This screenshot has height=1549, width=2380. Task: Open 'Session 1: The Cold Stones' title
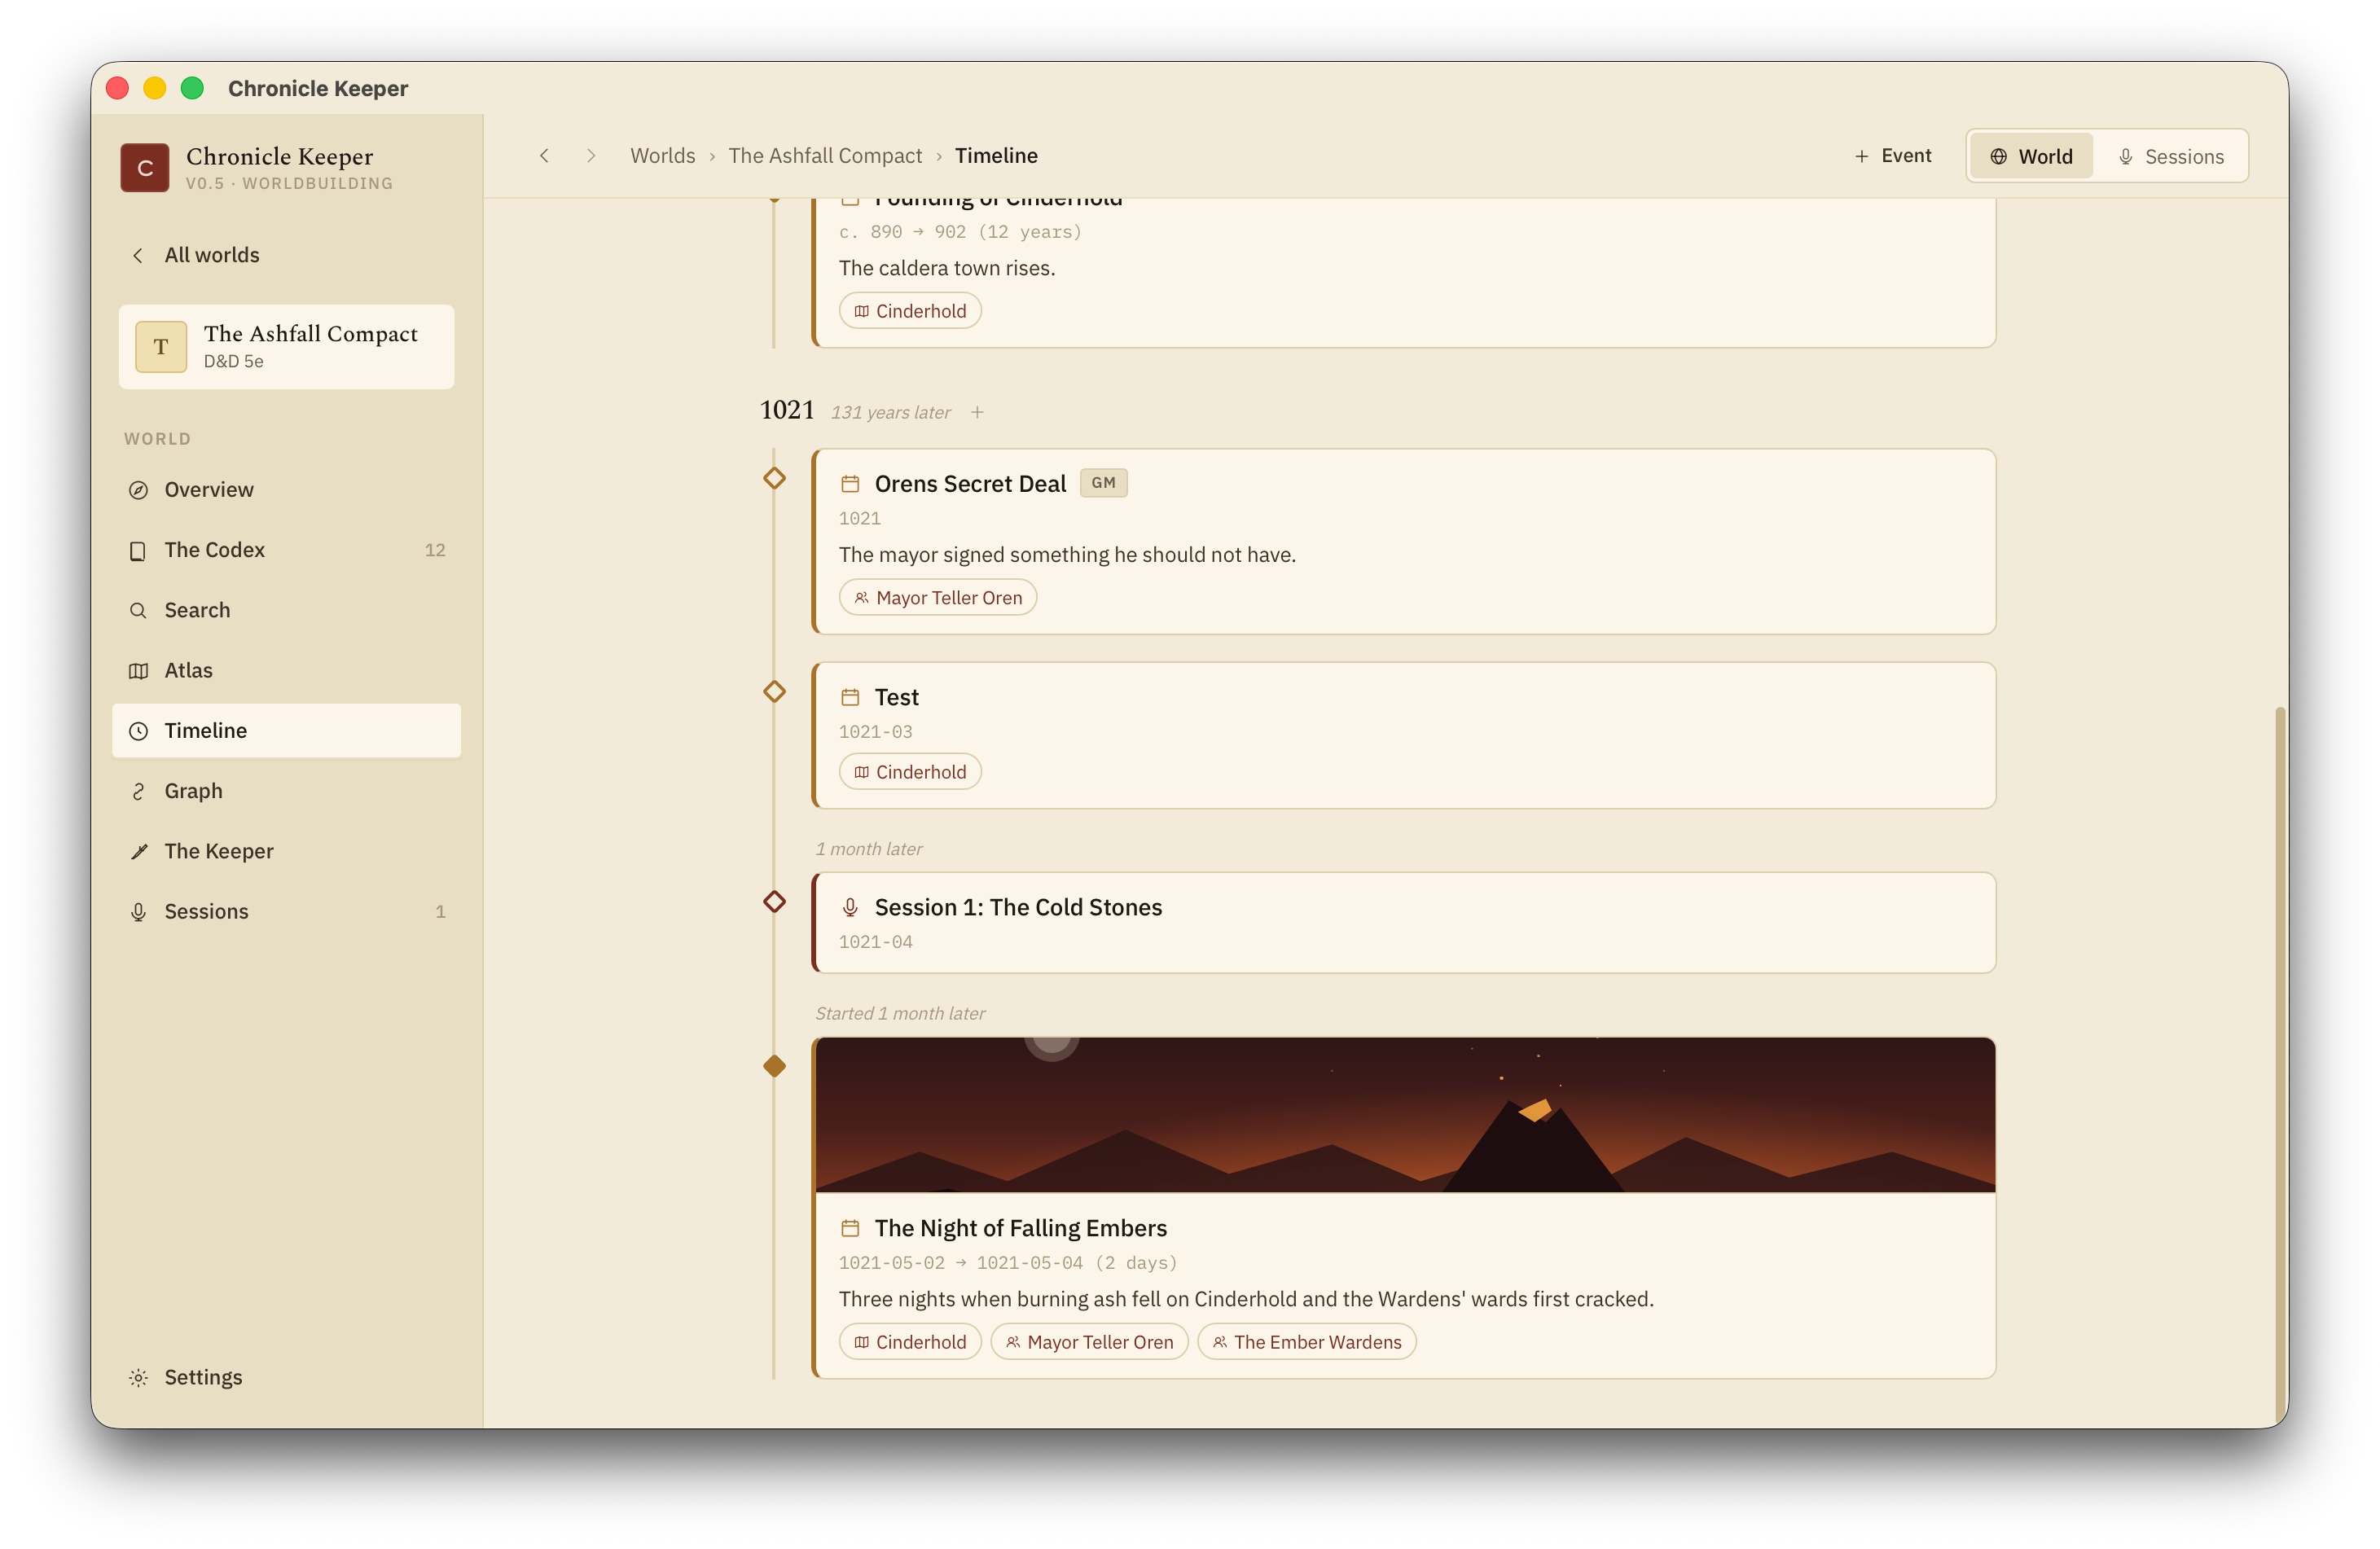click(1018, 907)
